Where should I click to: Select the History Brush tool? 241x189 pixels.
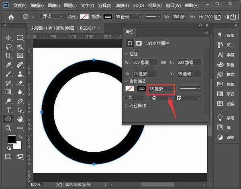[x=8, y=83]
